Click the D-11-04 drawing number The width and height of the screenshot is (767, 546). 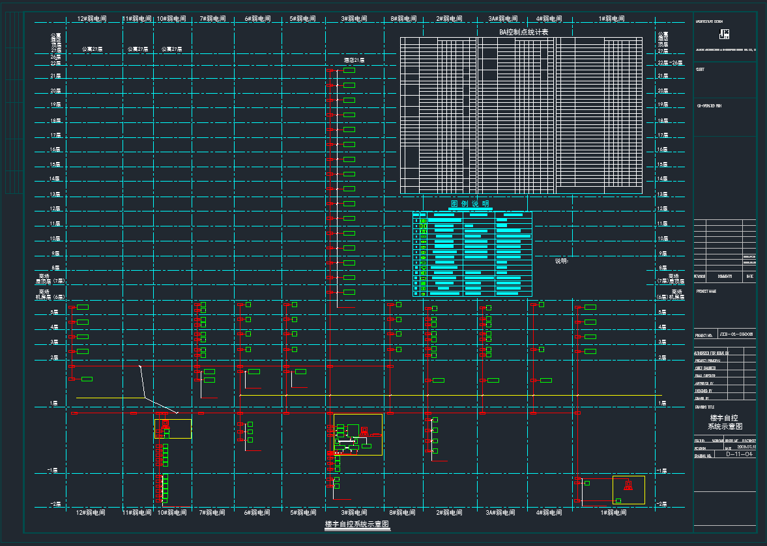(x=739, y=455)
